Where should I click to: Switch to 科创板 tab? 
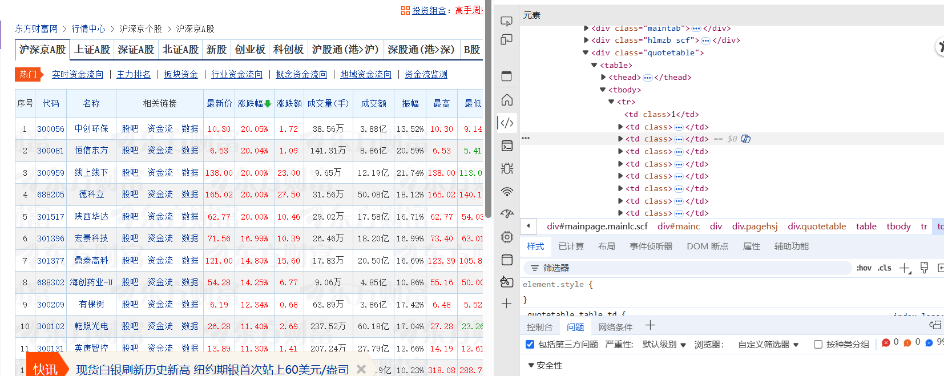pyautogui.click(x=288, y=50)
